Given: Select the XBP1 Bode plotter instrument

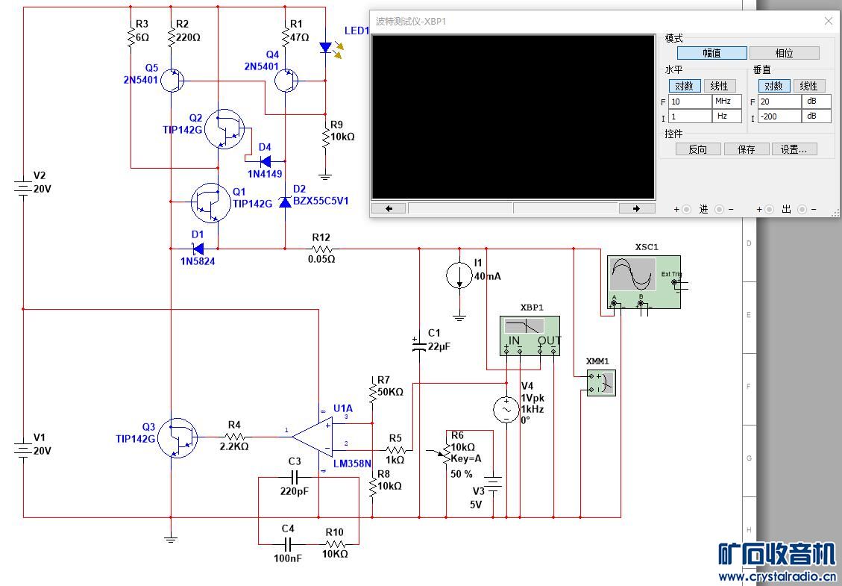Looking at the screenshot, I should [530, 336].
